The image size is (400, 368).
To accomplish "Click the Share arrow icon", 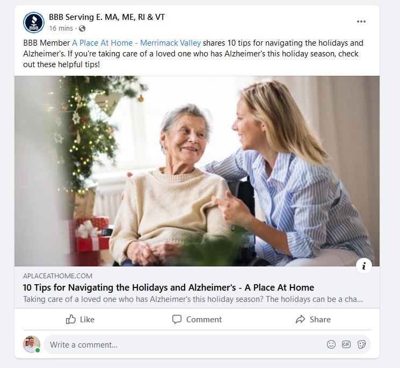I will 300,319.
